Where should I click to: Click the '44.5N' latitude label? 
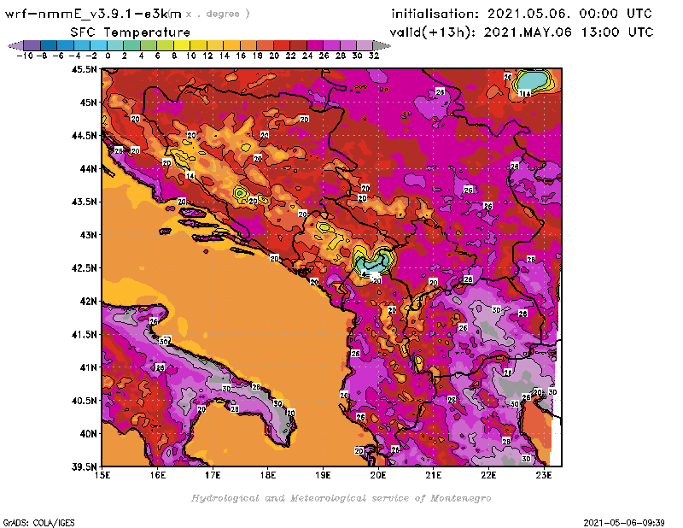tap(84, 136)
